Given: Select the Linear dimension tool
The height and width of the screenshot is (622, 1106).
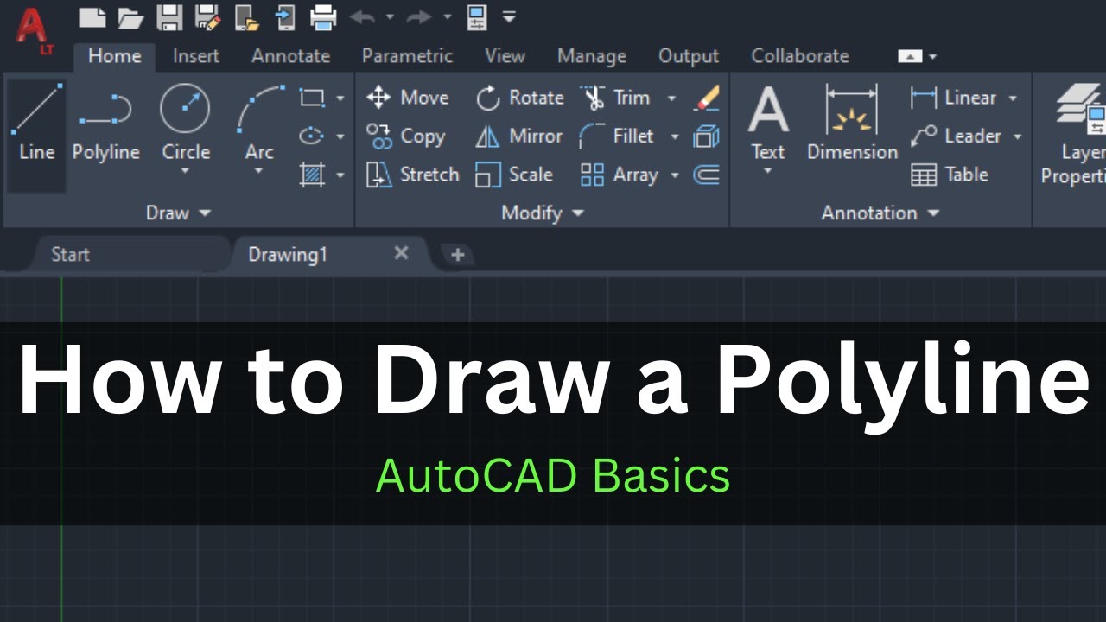Looking at the screenshot, I should click(954, 98).
